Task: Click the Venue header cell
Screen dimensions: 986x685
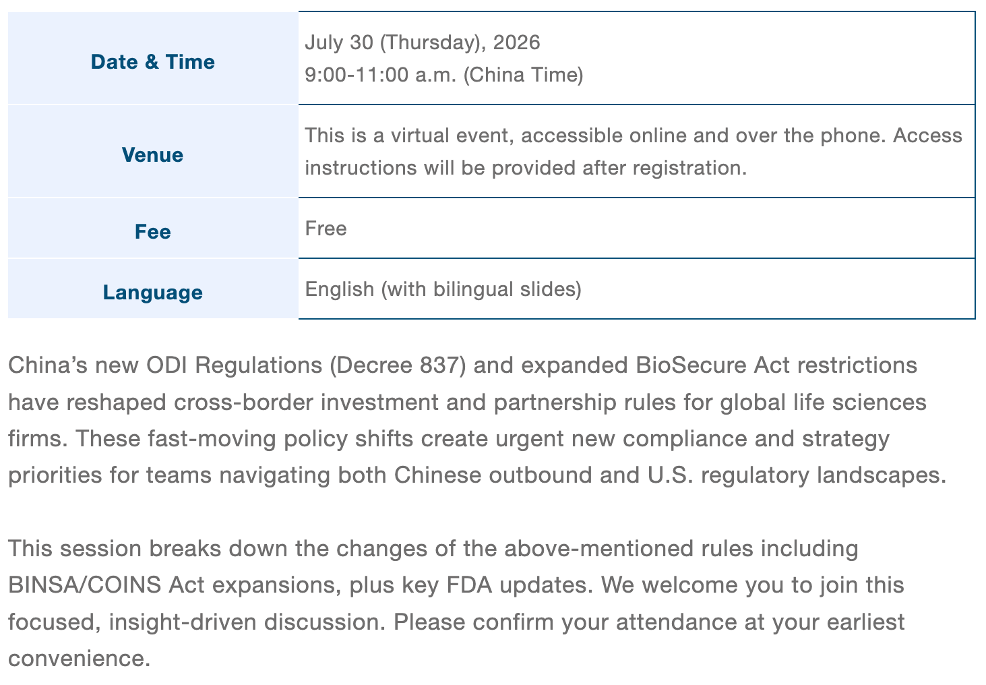Action: click(153, 151)
